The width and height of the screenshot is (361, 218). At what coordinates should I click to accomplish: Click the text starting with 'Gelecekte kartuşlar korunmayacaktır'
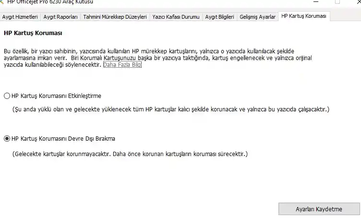point(130,154)
